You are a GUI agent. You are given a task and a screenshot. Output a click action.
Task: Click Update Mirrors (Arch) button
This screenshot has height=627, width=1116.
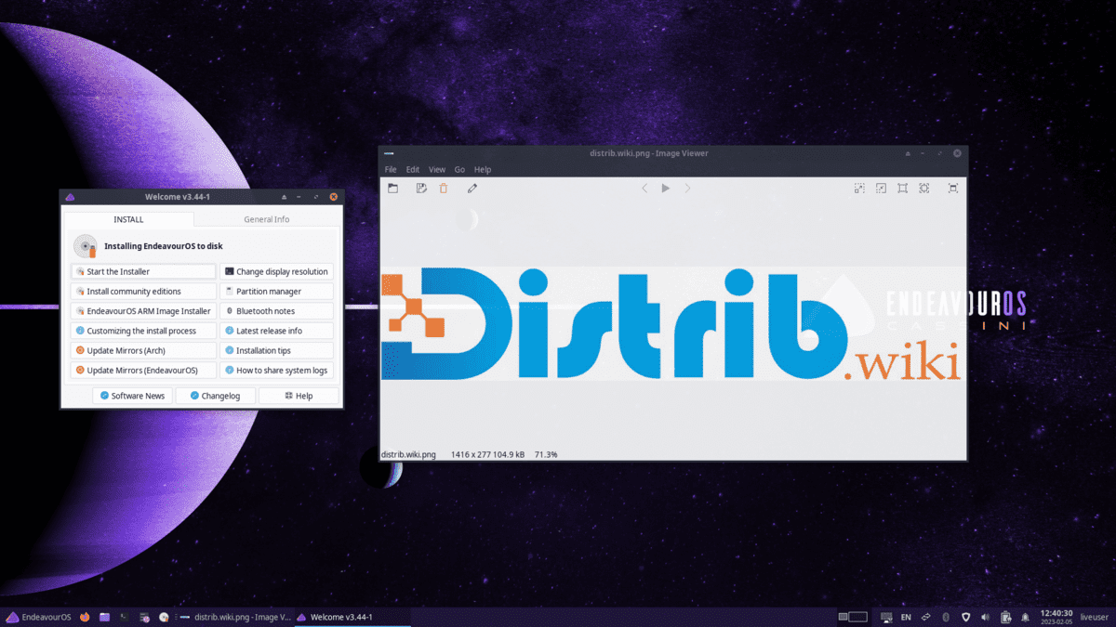coord(143,351)
